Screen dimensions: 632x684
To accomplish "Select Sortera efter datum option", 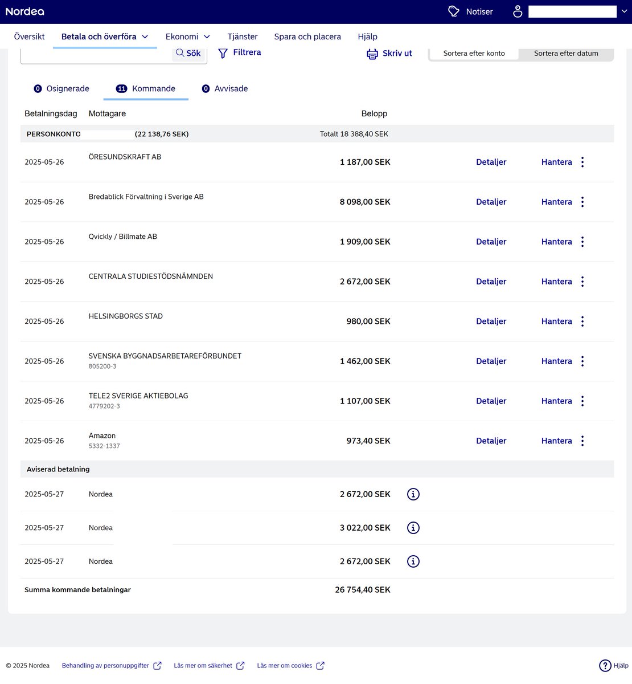I will [566, 53].
